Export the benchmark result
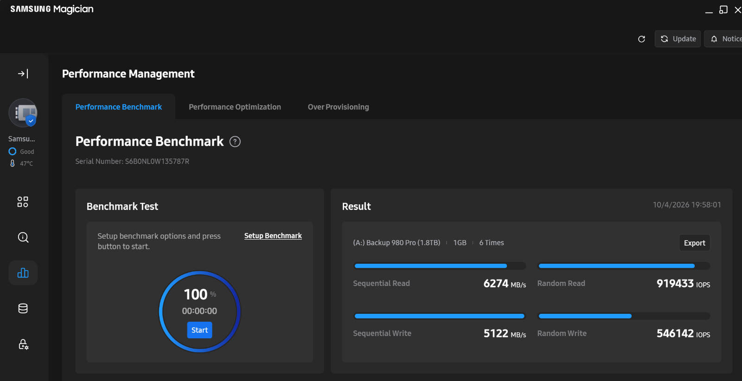 pyautogui.click(x=694, y=243)
